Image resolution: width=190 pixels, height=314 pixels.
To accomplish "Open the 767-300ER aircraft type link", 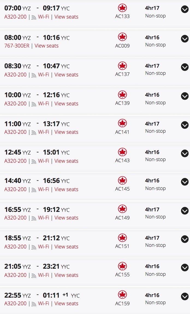I will 17,46.
